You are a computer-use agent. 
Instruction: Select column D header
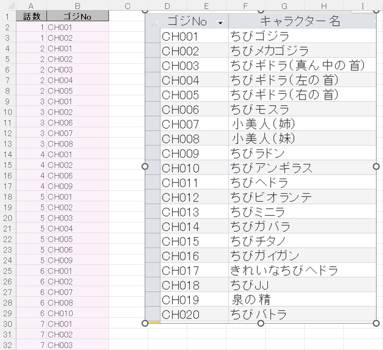pos(167,6)
